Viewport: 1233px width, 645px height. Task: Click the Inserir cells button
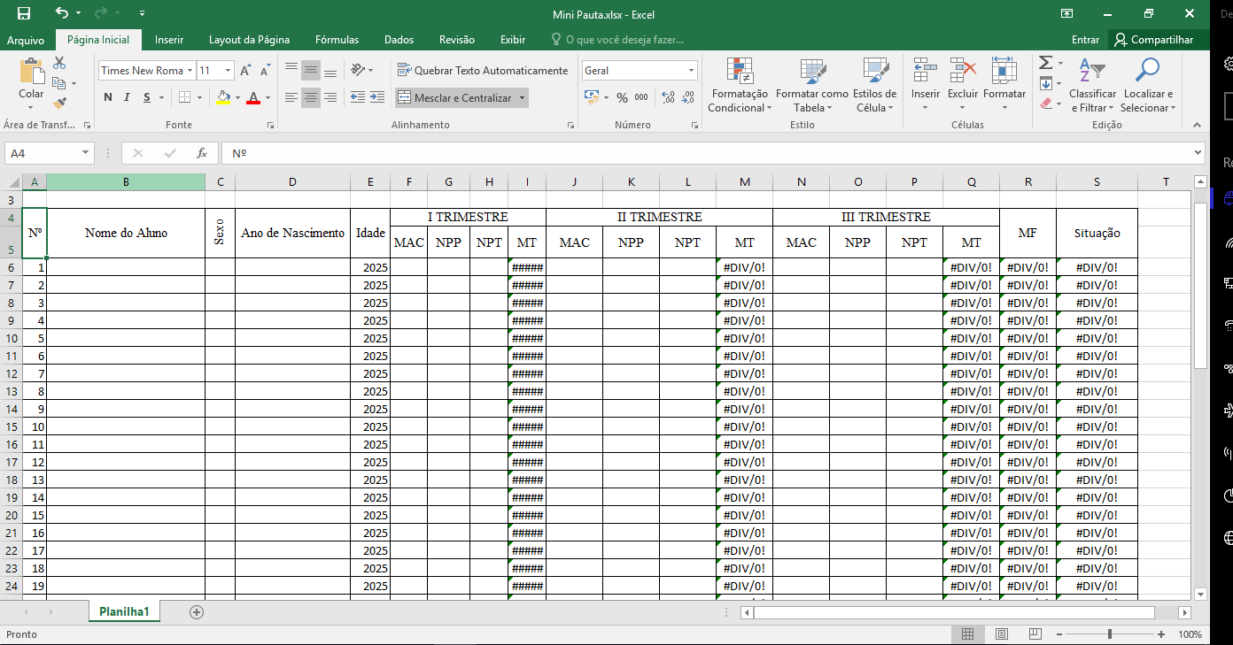click(x=926, y=85)
